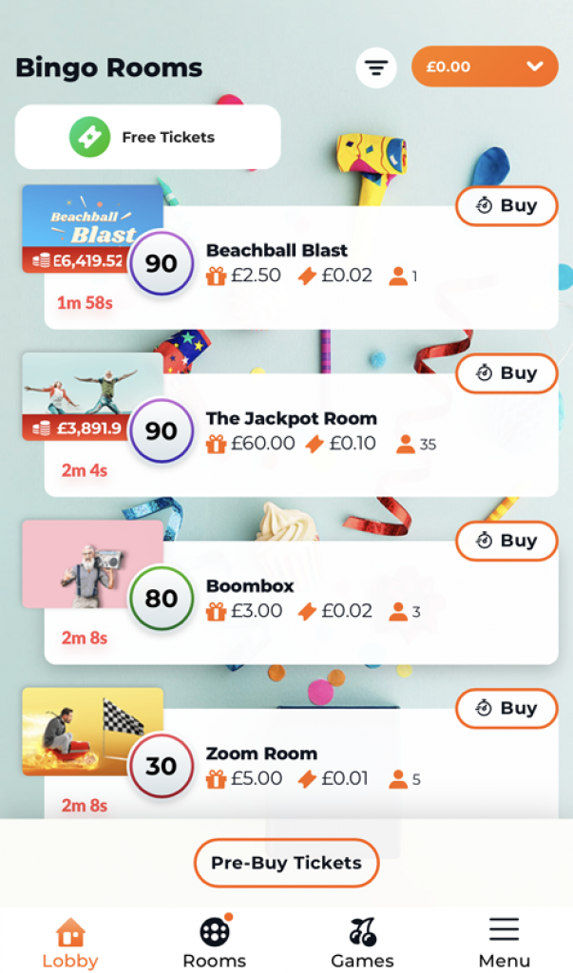Screen dimensions: 573x973
Task: Open the Pre-Buy Tickets button
Action: pos(286,863)
